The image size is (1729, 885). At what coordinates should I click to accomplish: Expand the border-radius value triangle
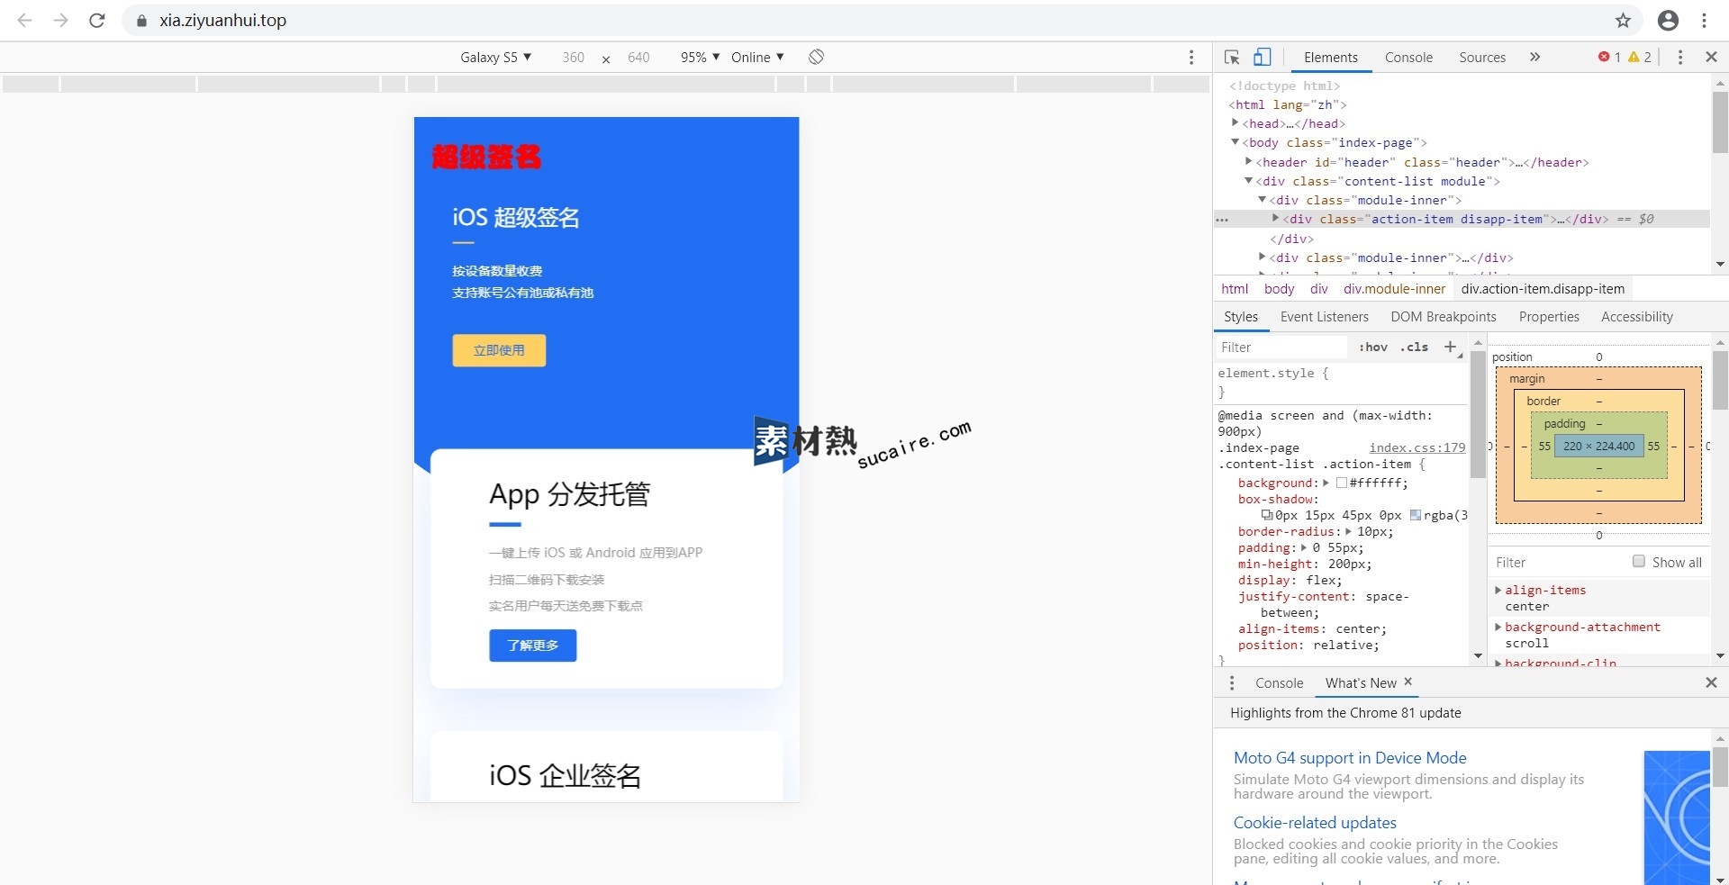coord(1348,531)
